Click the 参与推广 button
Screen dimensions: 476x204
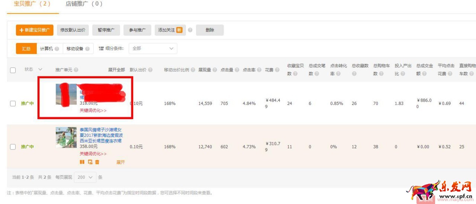(137, 30)
